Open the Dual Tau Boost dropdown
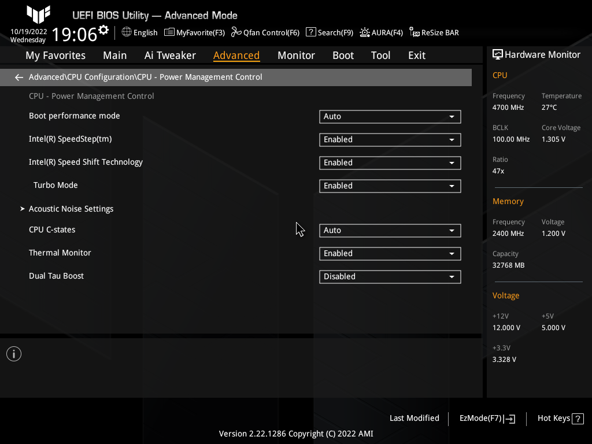Screen dimensions: 592x444 (x=390, y=276)
